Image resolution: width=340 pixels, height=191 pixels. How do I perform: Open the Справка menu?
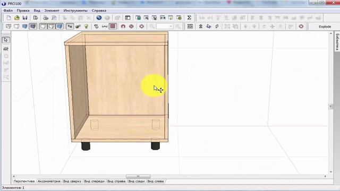[99, 11]
